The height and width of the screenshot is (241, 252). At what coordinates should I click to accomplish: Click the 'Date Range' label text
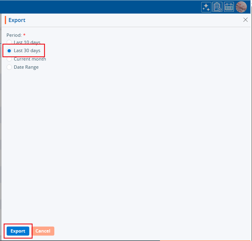click(x=26, y=67)
